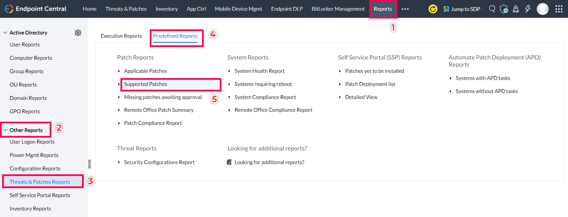Collapse the Other Reports section chevron
Image resolution: width=568 pixels, height=217 pixels.
point(5,130)
